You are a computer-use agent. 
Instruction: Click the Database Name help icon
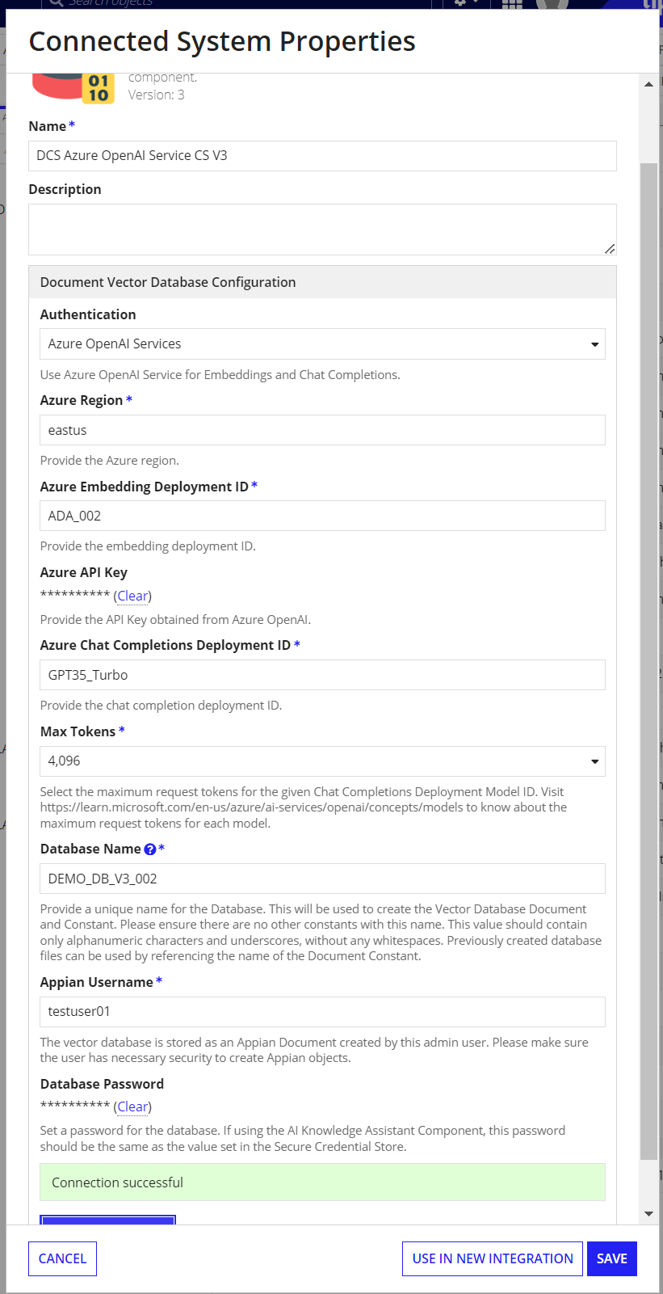[149, 849]
